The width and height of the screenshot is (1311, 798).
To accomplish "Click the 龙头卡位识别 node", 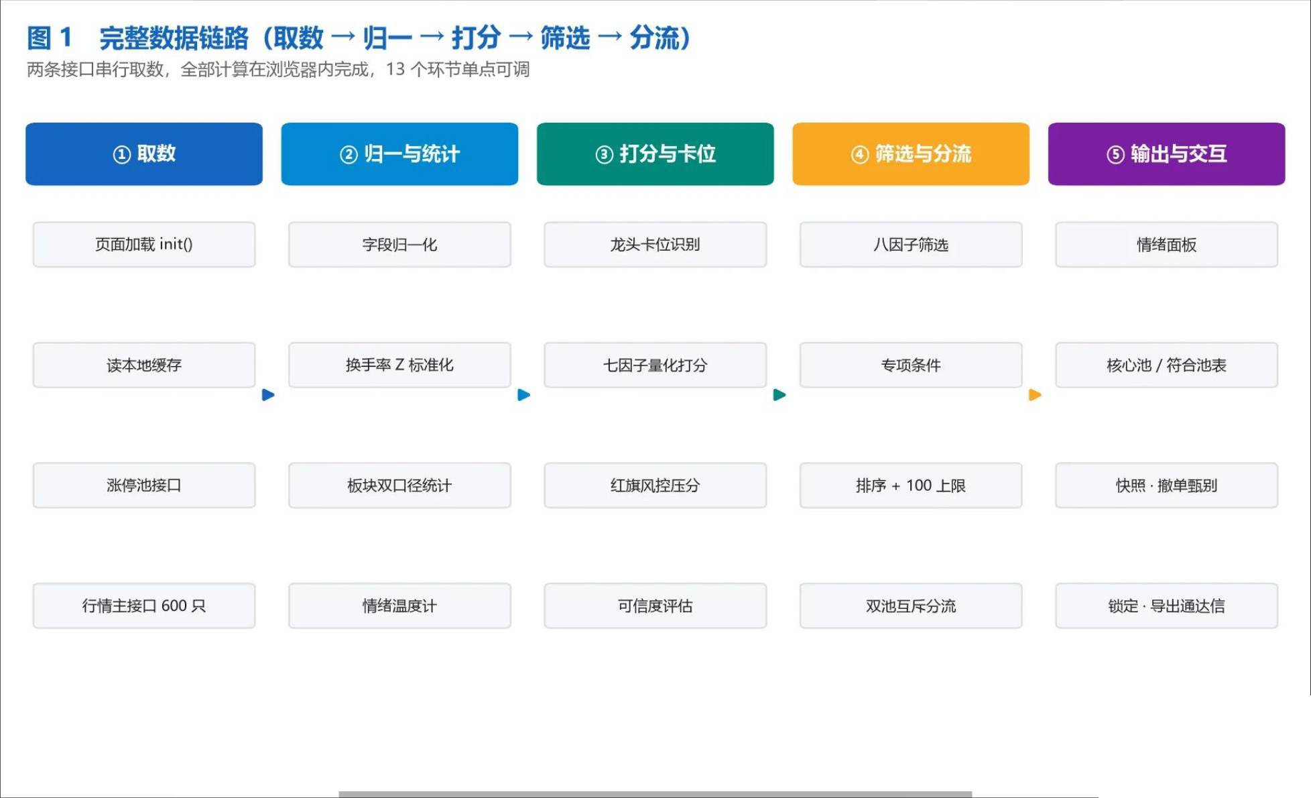I will pos(655,245).
